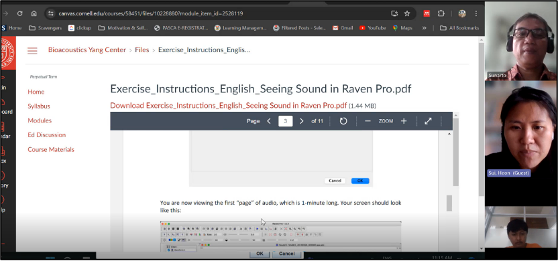Select Sui, Heon (Guest) video tile

tap(521, 143)
